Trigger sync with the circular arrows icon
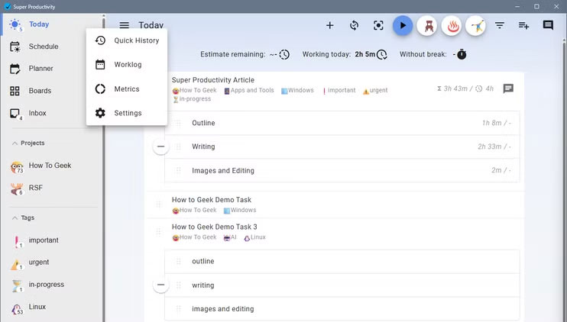The height and width of the screenshot is (322, 567). click(355, 25)
